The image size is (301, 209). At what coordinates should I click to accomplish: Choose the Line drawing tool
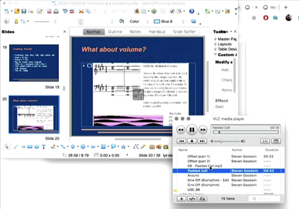(16, 147)
